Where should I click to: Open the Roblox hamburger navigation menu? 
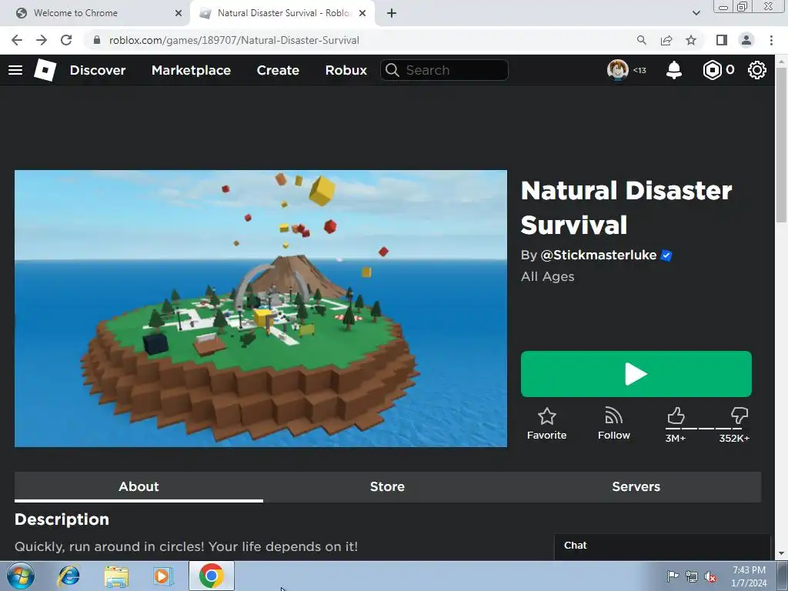coord(15,70)
